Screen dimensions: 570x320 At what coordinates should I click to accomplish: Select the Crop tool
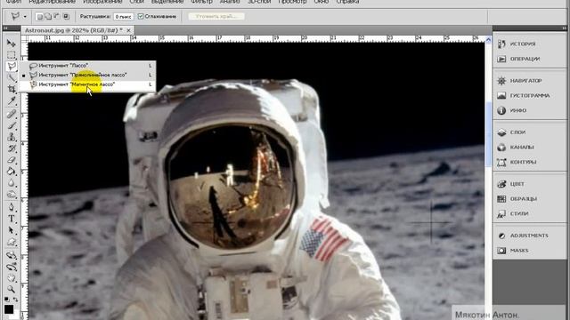(x=12, y=89)
